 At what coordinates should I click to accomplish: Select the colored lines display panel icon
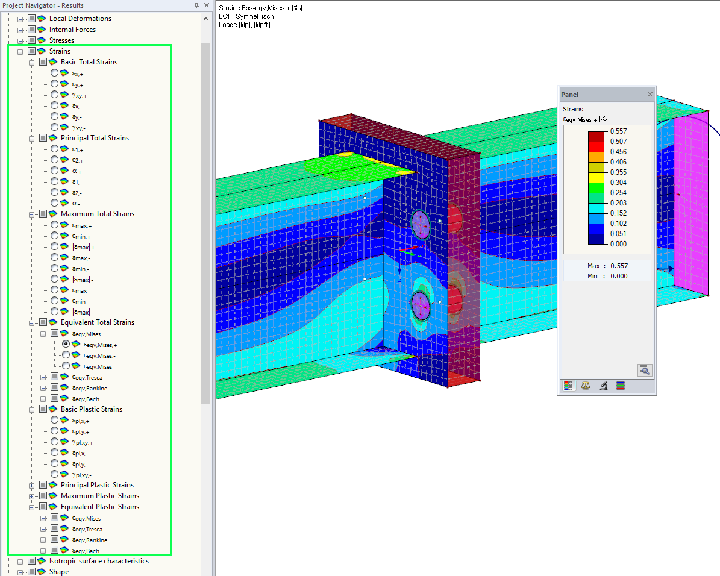620,386
